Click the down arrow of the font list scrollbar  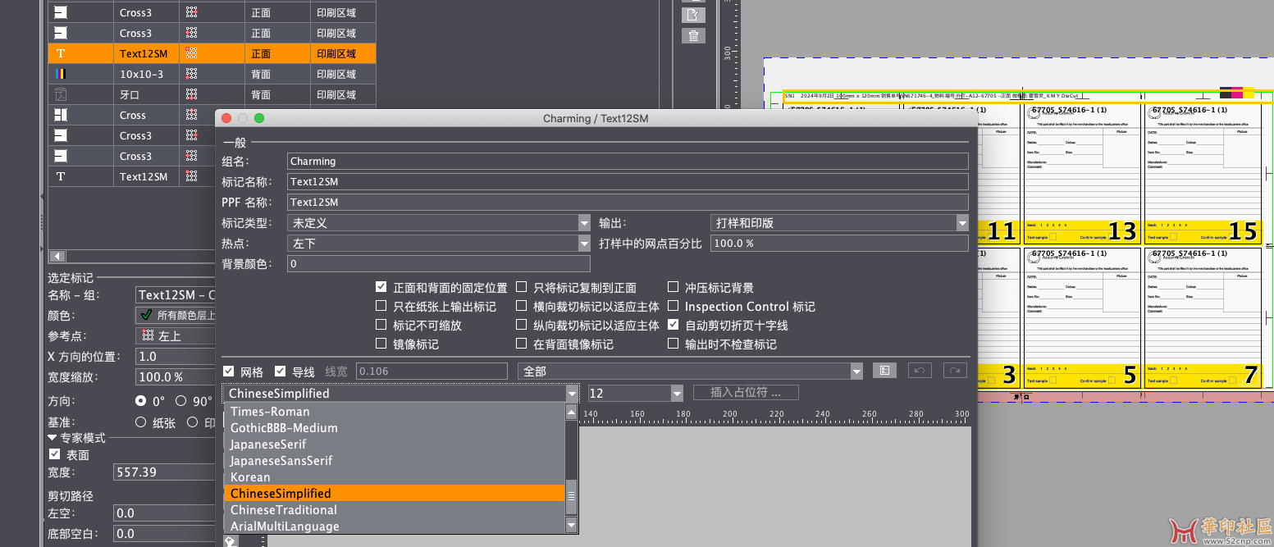coord(572,525)
